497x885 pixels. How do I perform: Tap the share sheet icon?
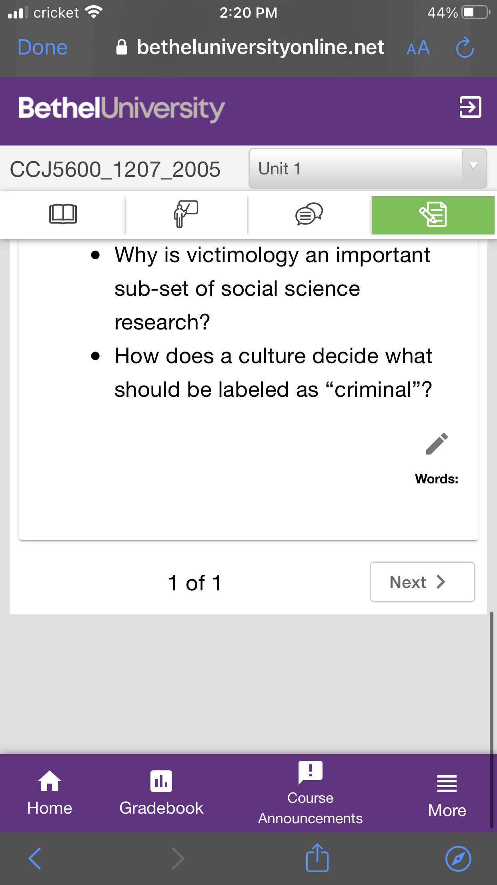point(317,858)
